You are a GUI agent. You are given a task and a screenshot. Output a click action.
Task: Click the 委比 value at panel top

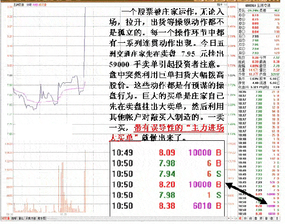click(253, 11)
